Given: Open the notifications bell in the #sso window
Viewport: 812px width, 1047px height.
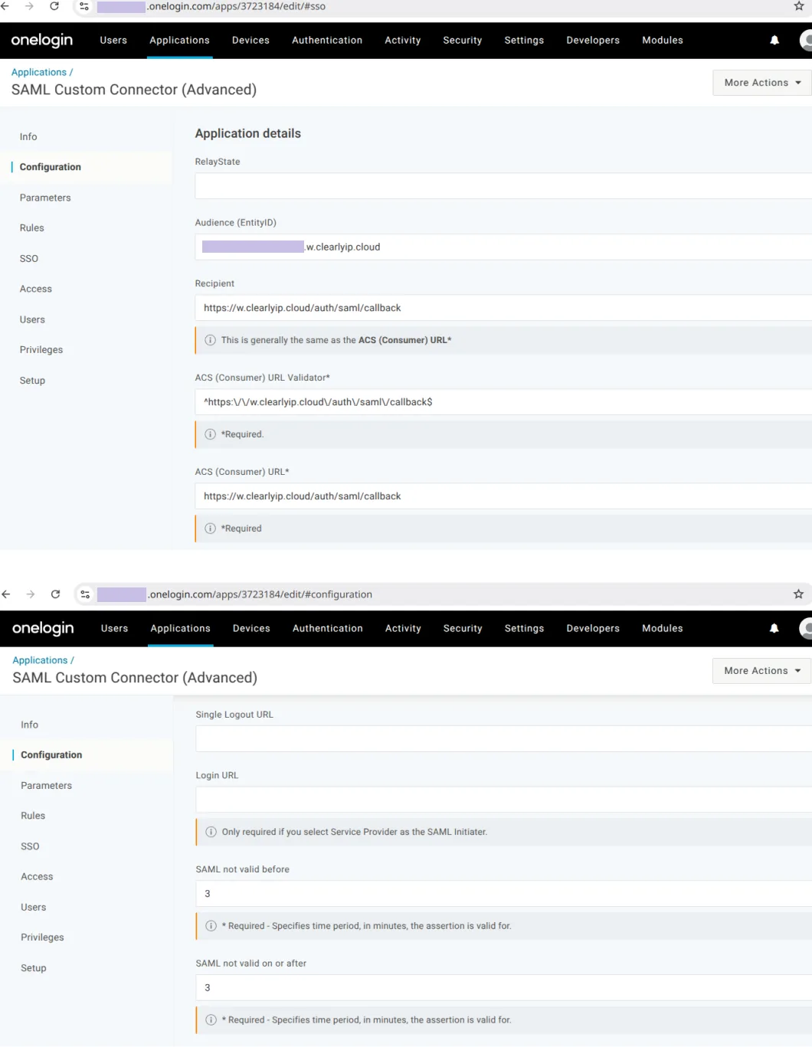Looking at the screenshot, I should [774, 41].
